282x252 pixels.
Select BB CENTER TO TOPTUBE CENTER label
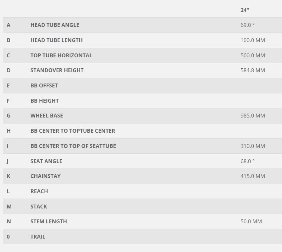[73, 131]
